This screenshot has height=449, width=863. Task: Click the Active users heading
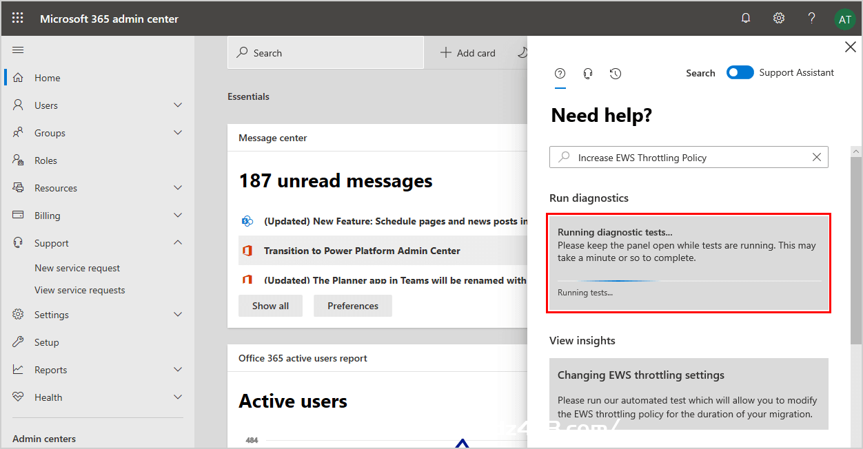(293, 401)
